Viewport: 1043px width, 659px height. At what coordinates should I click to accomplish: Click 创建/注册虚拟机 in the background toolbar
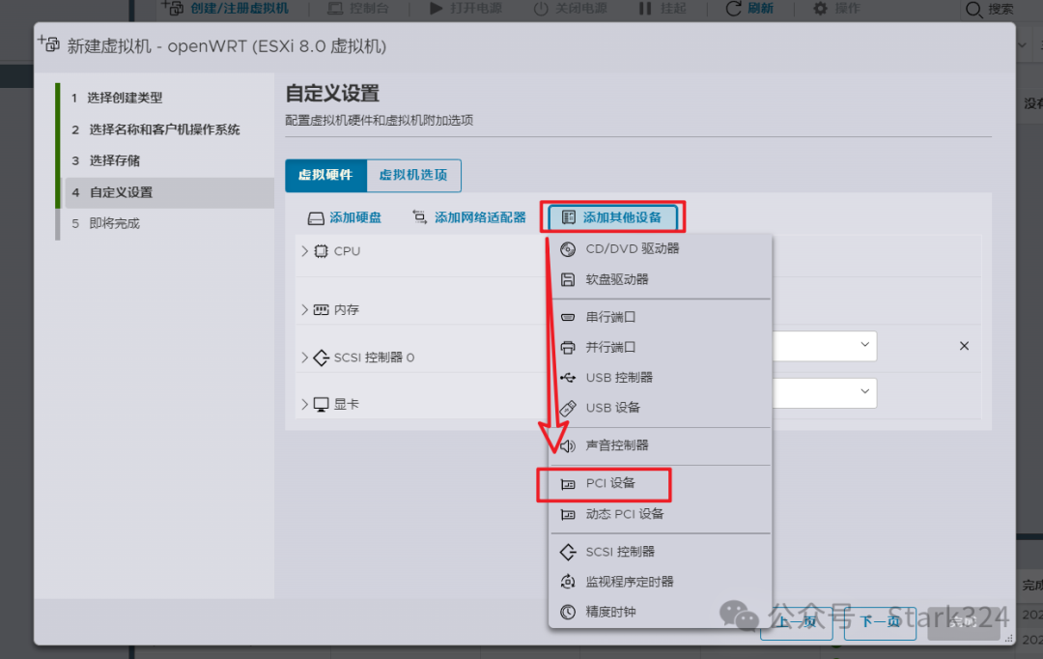tap(225, 9)
